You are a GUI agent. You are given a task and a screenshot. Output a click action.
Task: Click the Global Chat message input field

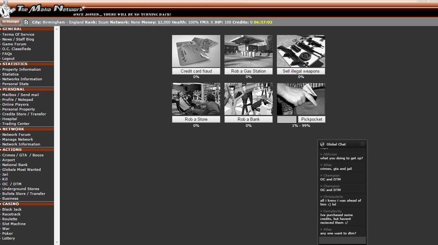[x=342, y=240]
